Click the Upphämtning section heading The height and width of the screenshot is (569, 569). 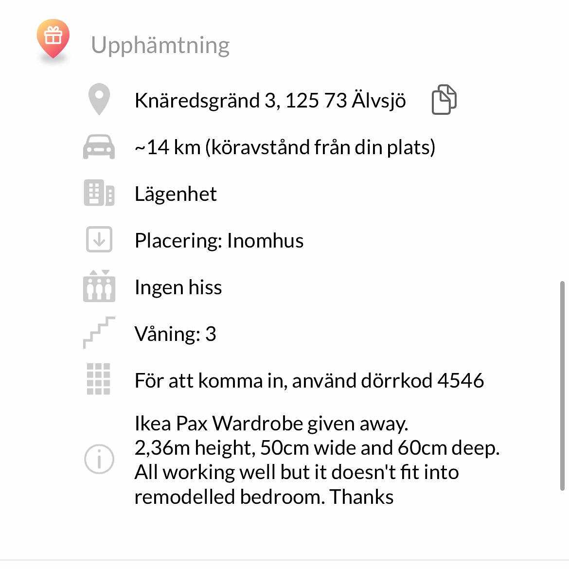(160, 45)
